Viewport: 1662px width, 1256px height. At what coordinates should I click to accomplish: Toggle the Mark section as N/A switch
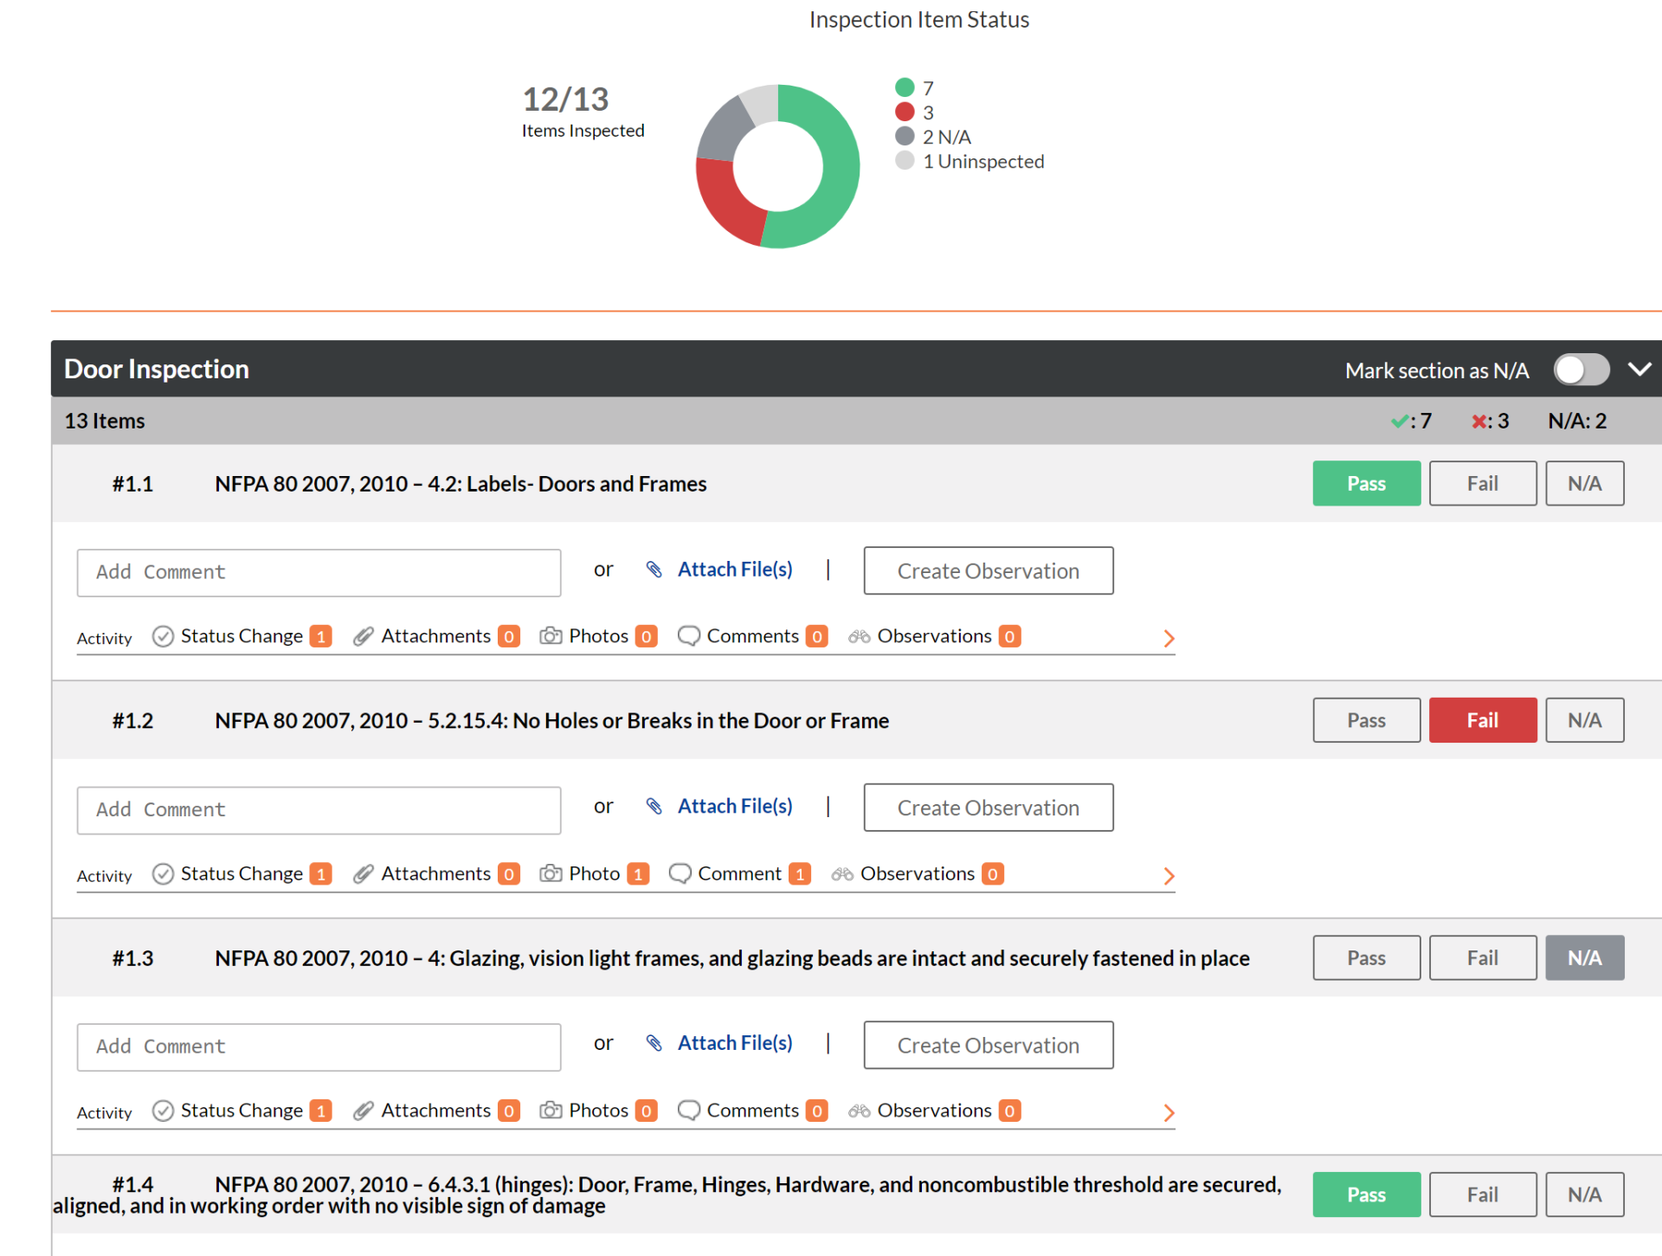coord(1581,370)
